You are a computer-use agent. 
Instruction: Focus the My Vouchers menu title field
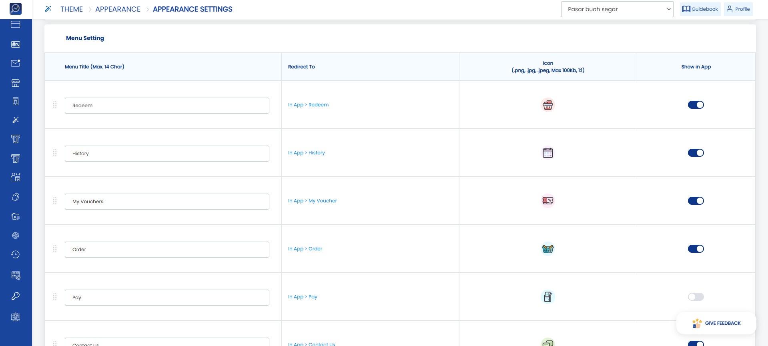[167, 202]
